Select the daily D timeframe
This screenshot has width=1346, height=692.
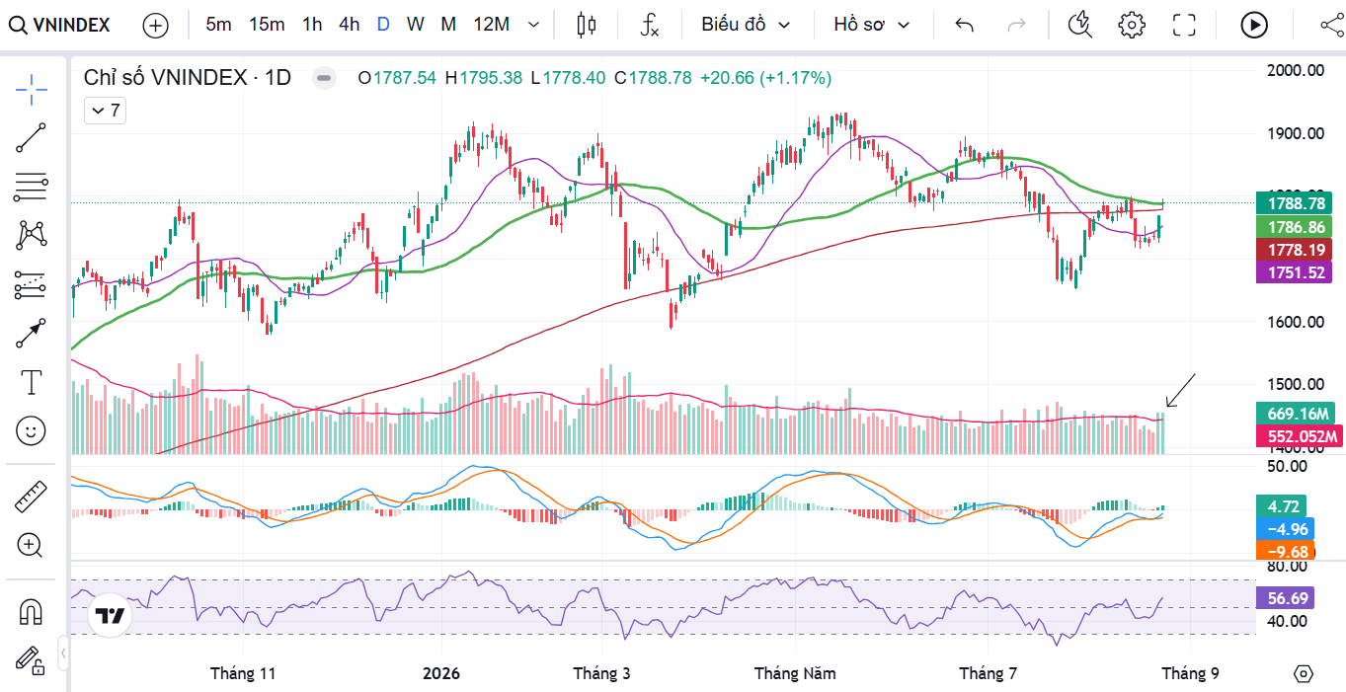tap(383, 25)
